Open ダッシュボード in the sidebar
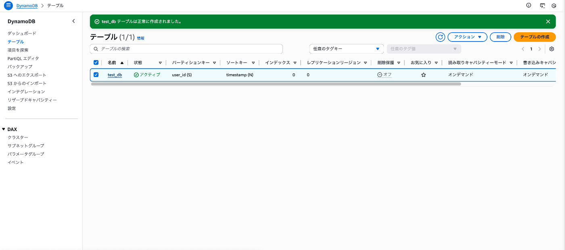565x250 pixels. tap(22, 33)
